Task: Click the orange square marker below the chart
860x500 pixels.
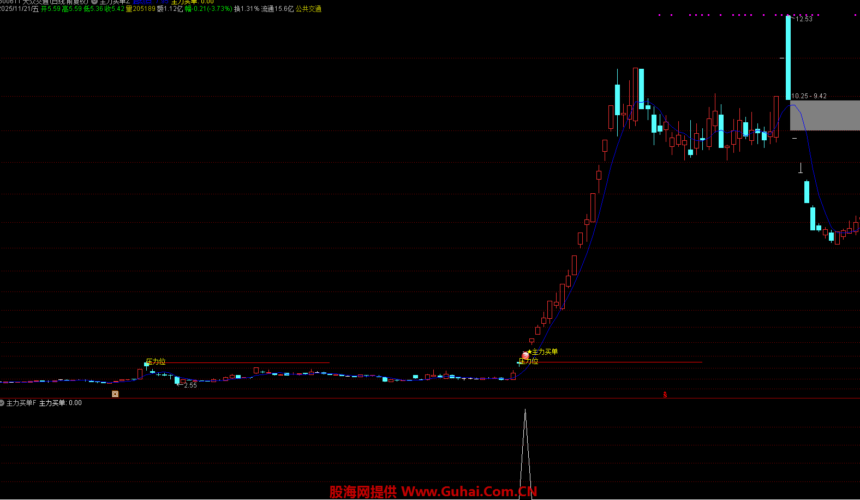Action: (x=115, y=394)
